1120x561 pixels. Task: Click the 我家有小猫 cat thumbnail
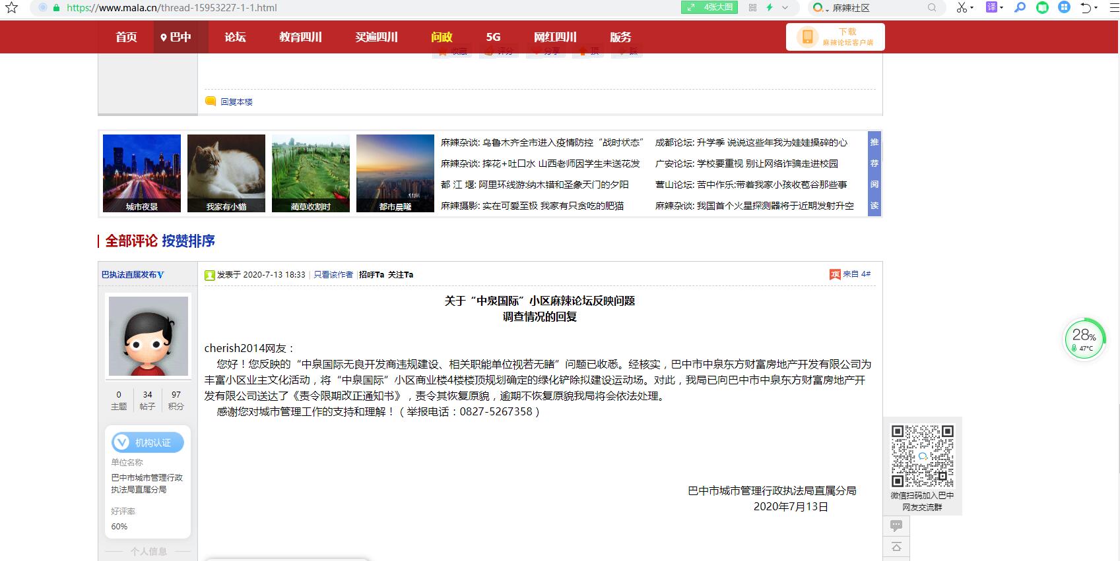226,173
